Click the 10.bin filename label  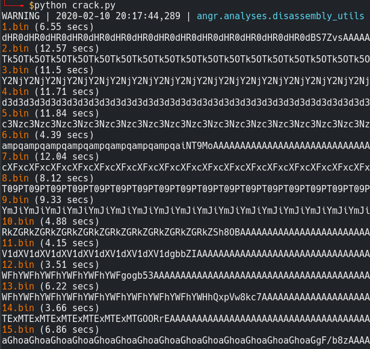point(18,222)
